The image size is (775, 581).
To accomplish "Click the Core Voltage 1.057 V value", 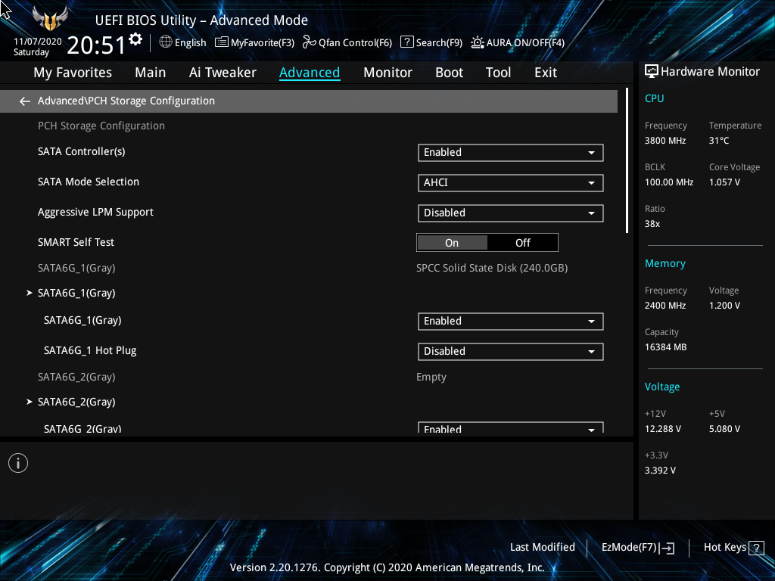I will point(724,182).
